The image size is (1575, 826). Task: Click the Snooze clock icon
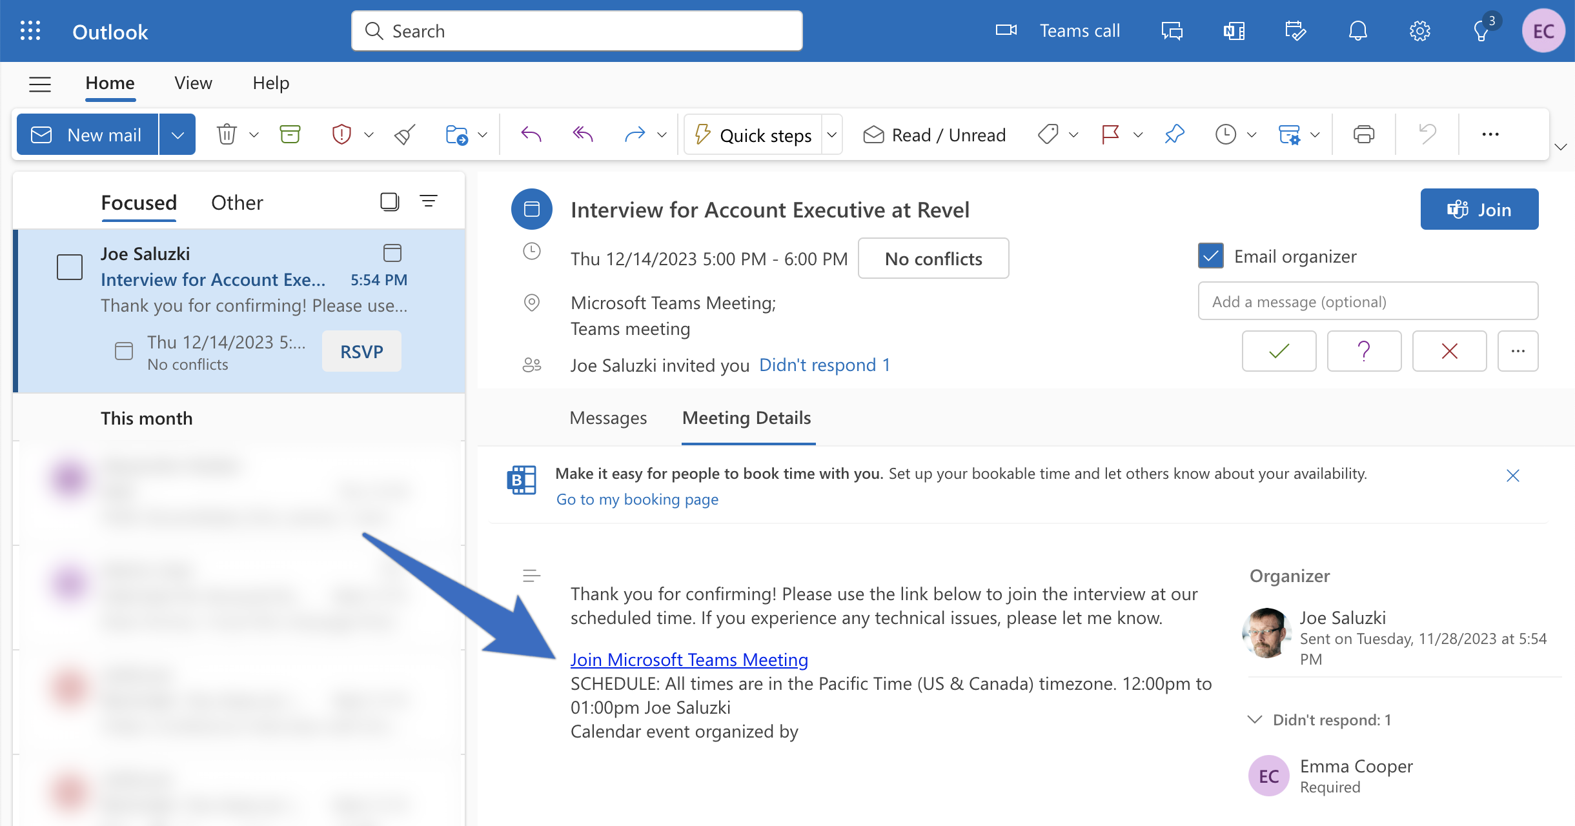(x=1225, y=134)
